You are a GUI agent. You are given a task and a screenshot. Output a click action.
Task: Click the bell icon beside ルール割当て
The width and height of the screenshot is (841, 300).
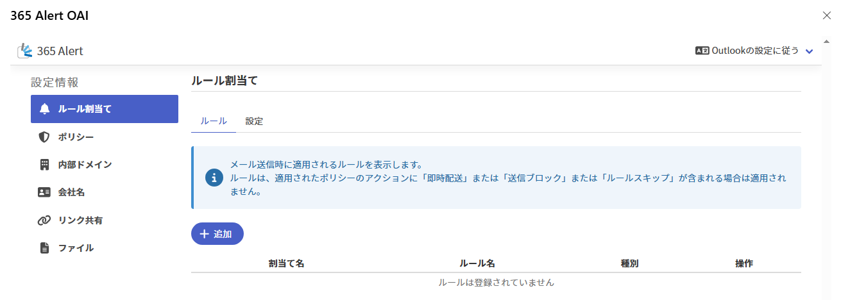click(x=44, y=109)
